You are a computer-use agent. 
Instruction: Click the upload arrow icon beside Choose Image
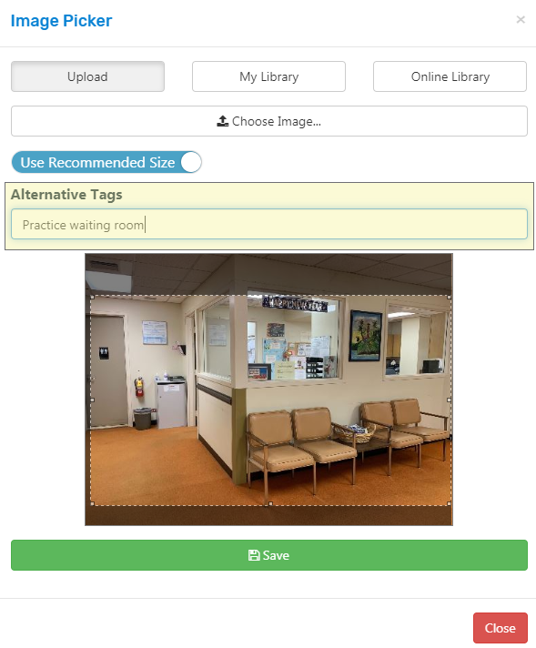(x=222, y=121)
